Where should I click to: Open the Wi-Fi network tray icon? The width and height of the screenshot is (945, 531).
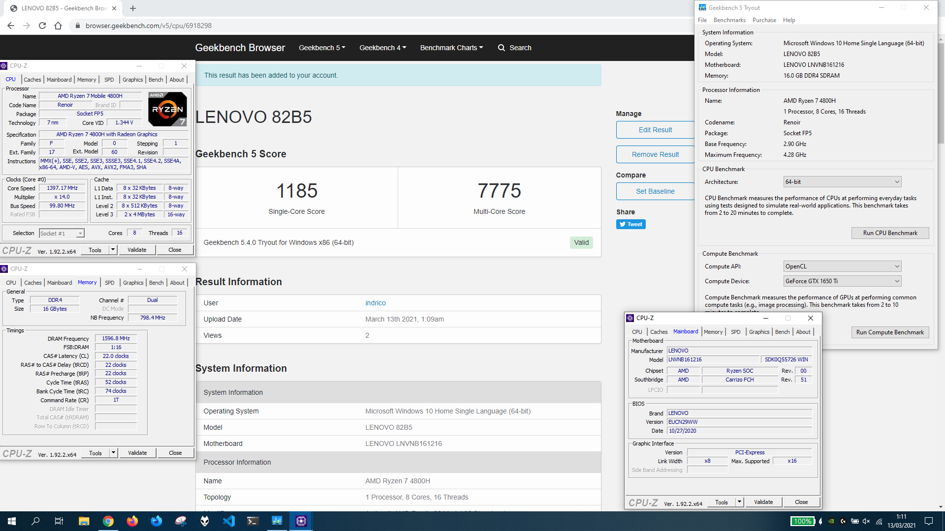click(x=879, y=521)
